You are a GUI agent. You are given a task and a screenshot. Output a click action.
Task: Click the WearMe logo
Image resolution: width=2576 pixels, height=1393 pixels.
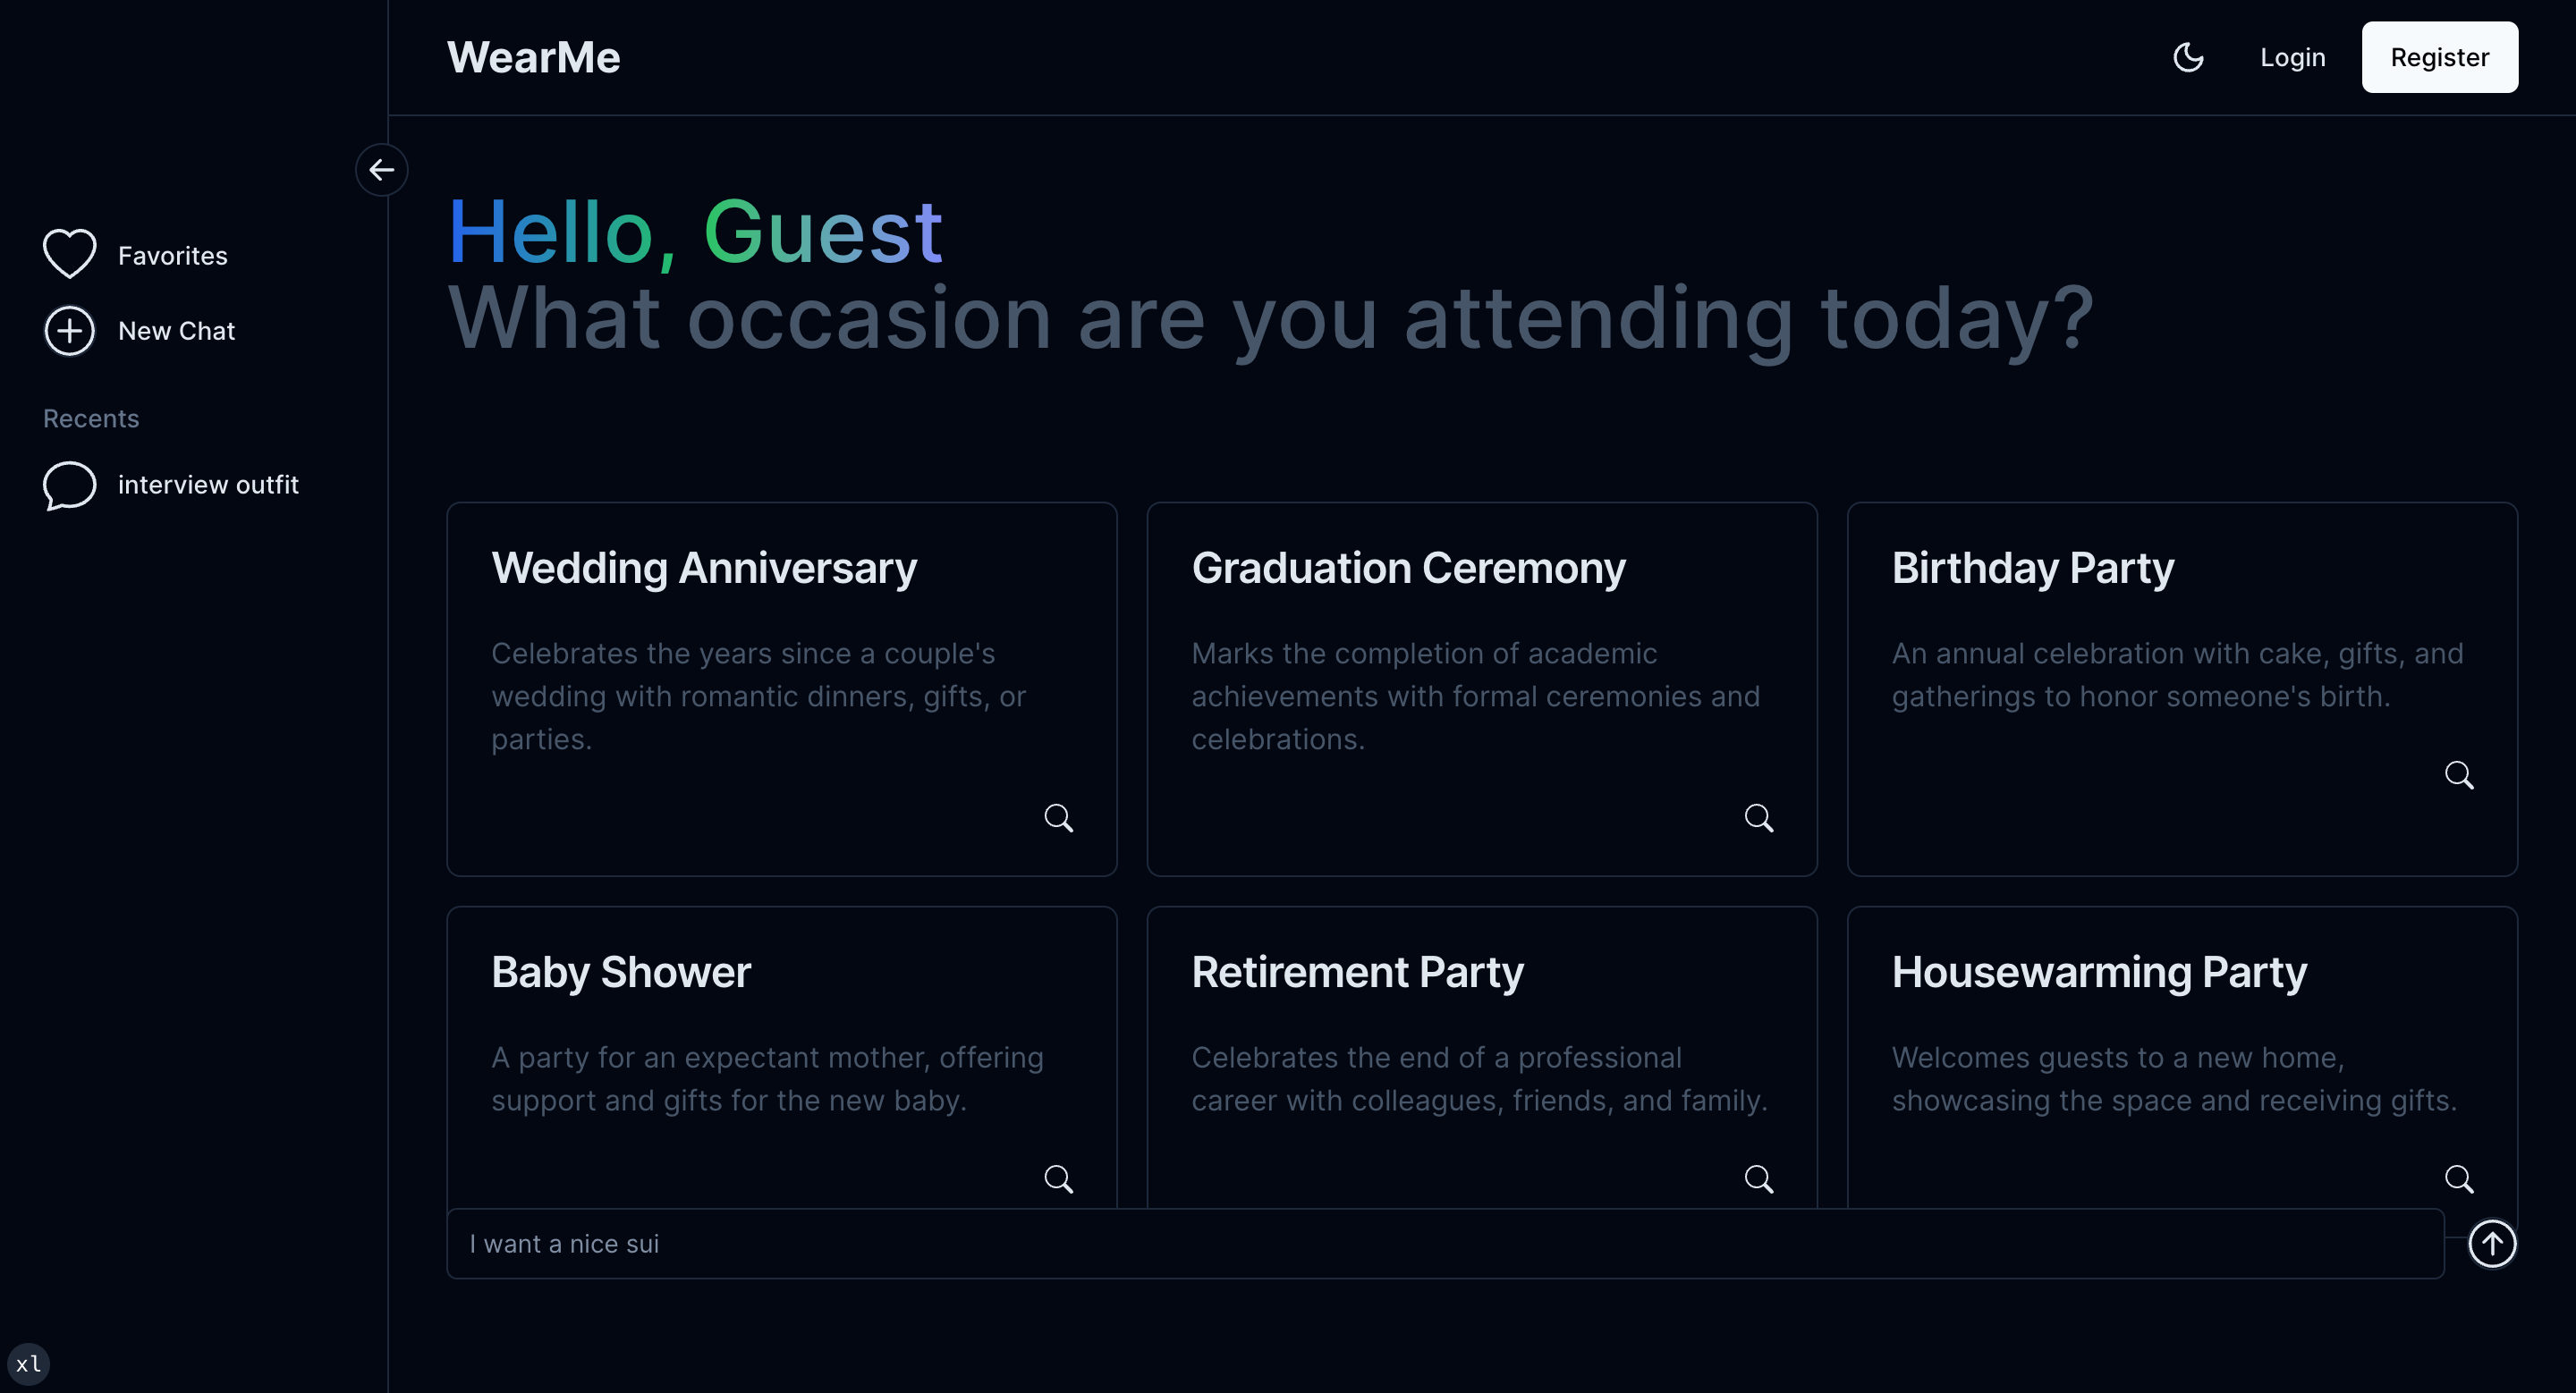point(533,57)
